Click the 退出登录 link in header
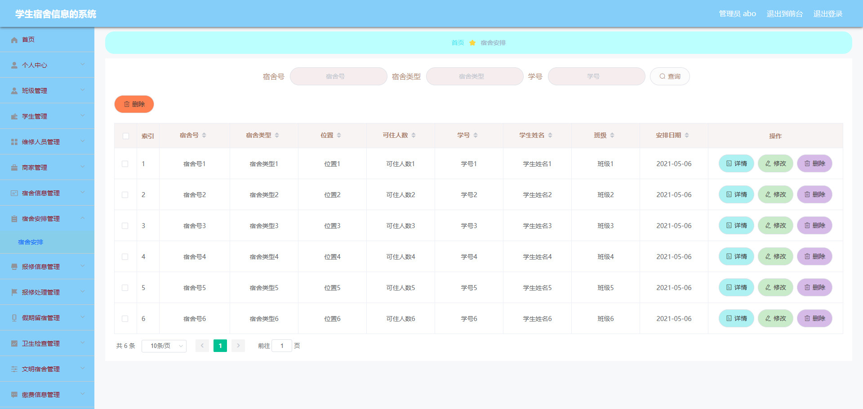The width and height of the screenshot is (863, 409). (828, 14)
